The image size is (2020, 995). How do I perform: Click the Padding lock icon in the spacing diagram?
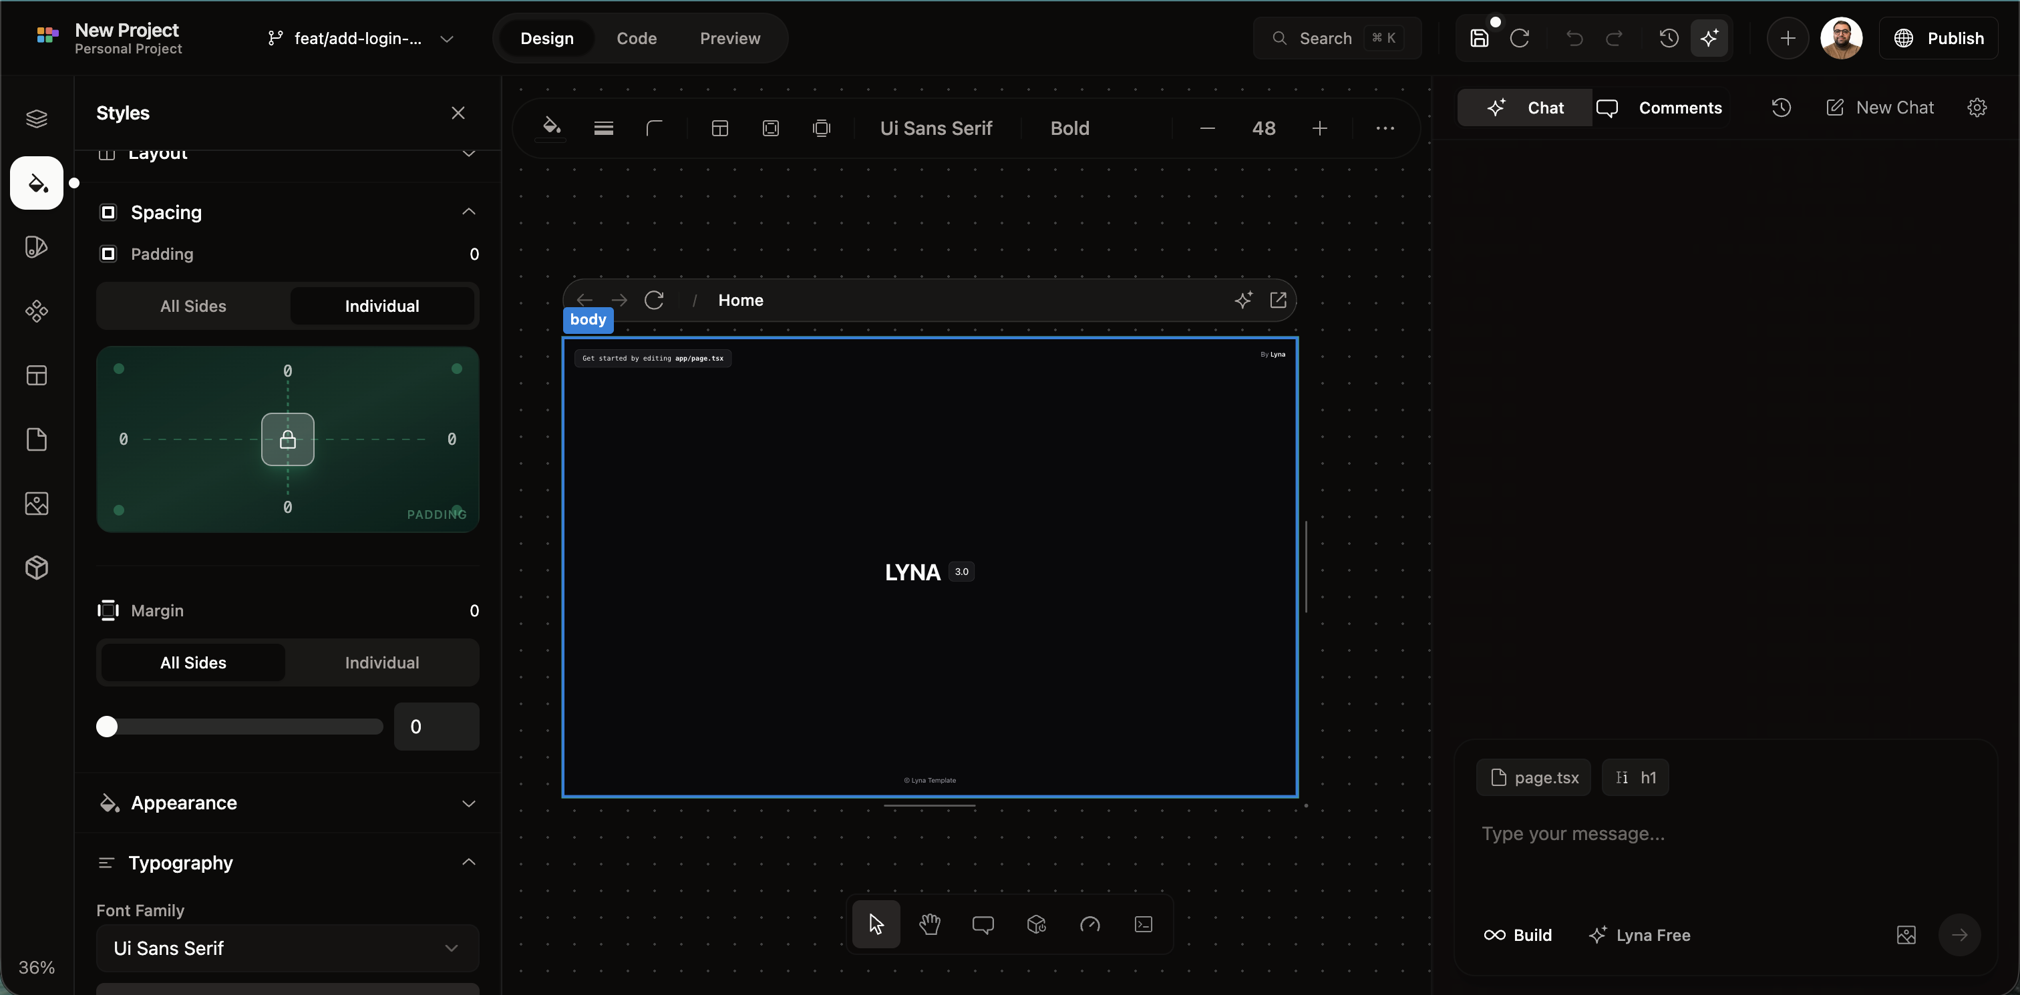coord(287,439)
